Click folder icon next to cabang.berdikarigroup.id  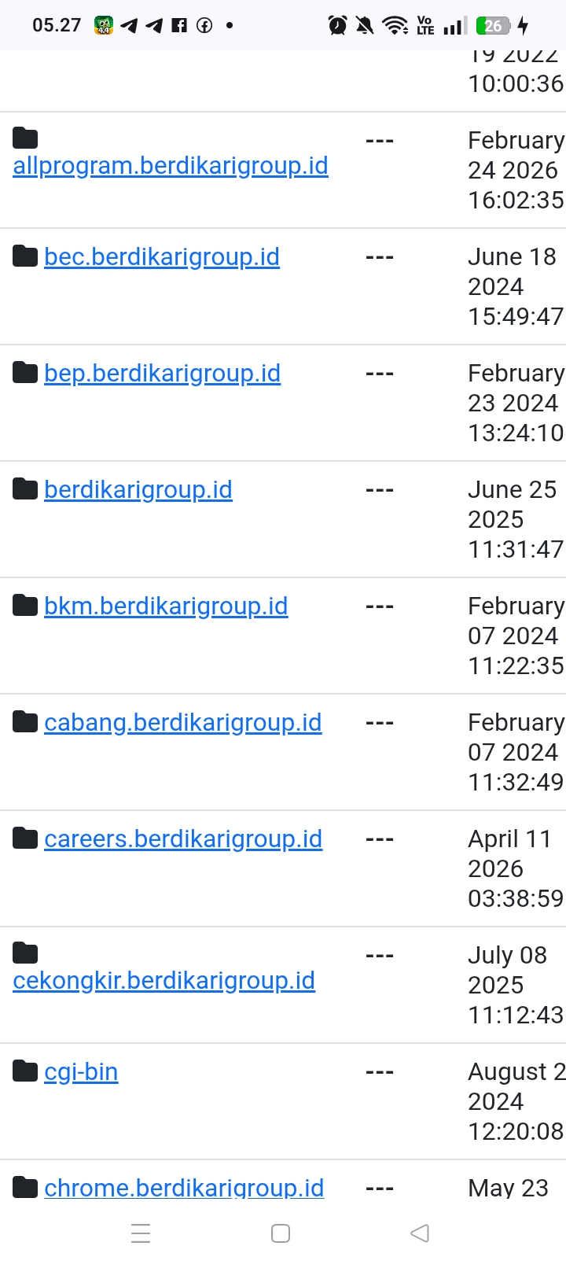pos(25,722)
